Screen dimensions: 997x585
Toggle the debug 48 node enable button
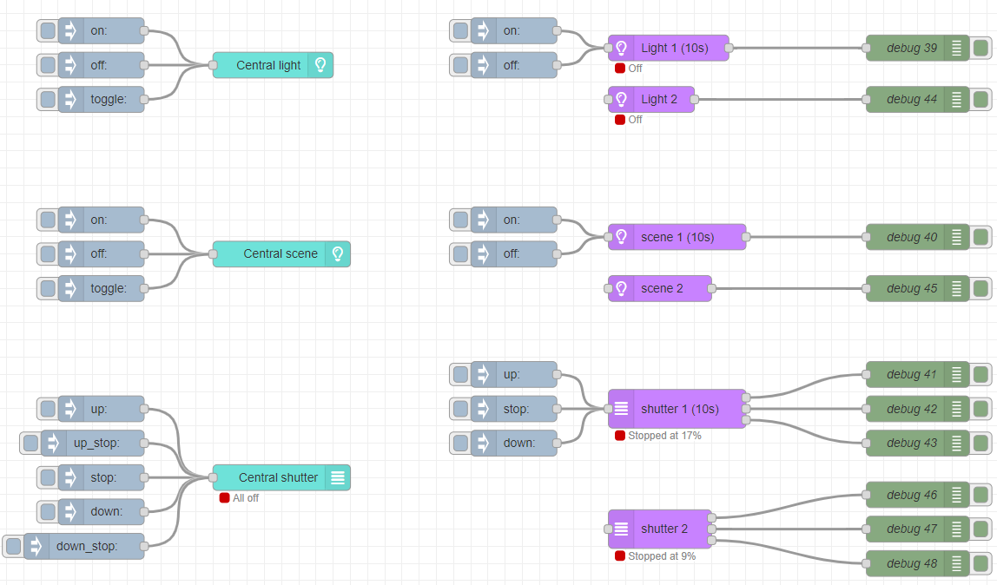coord(980,563)
